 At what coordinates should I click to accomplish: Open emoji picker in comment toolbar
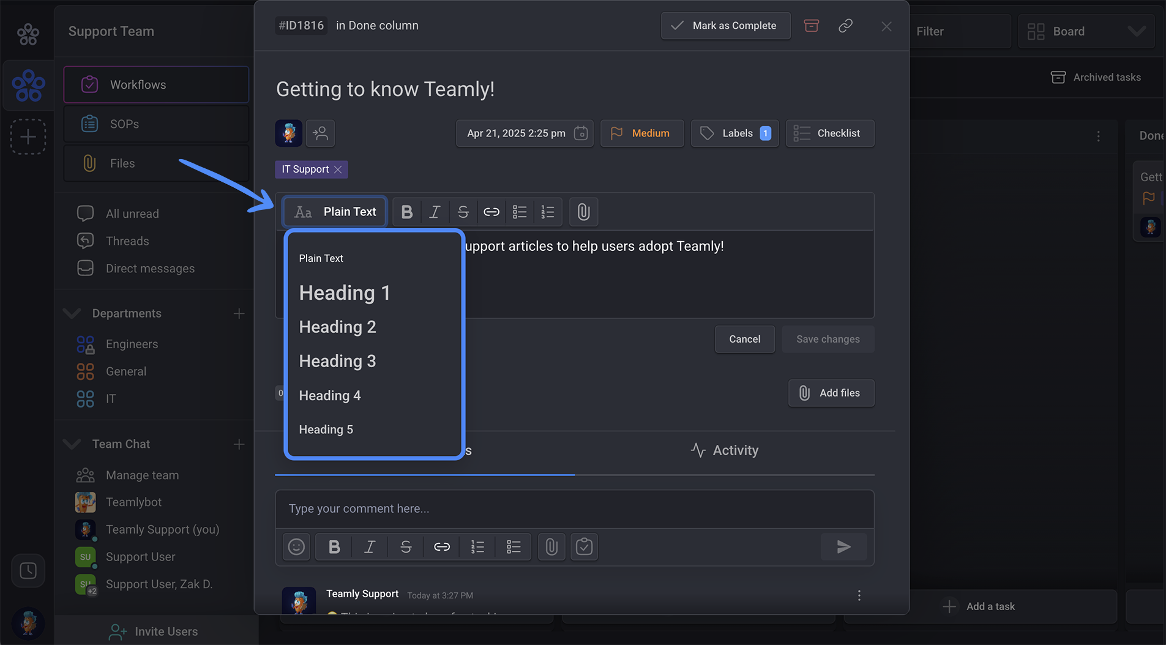296,546
